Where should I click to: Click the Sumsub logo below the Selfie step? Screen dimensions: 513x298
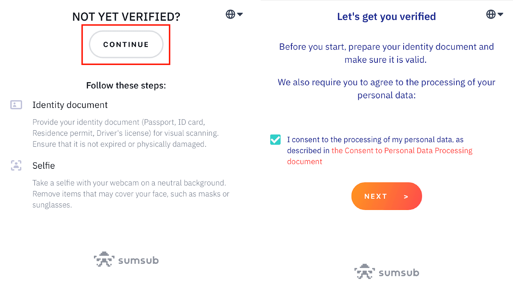pos(126,260)
